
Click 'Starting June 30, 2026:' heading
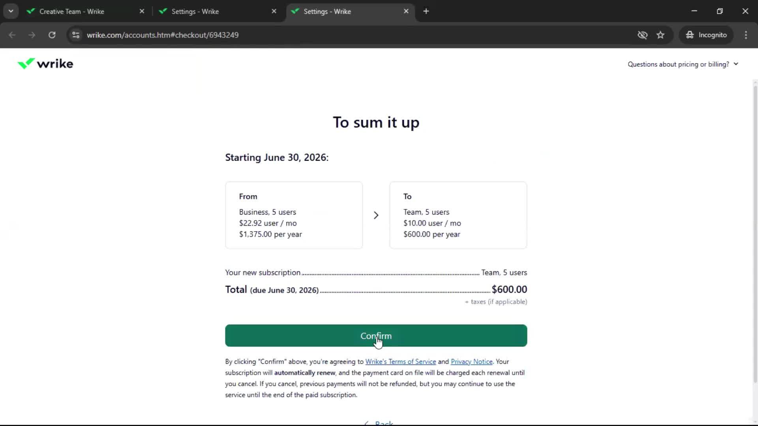277,157
